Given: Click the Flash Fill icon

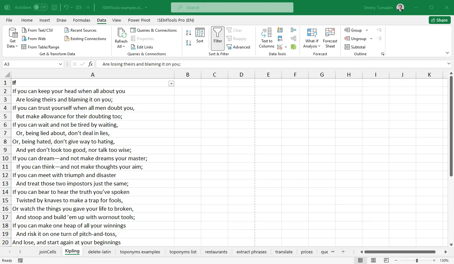Looking at the screenshot, I should click(x=280, y=30).
